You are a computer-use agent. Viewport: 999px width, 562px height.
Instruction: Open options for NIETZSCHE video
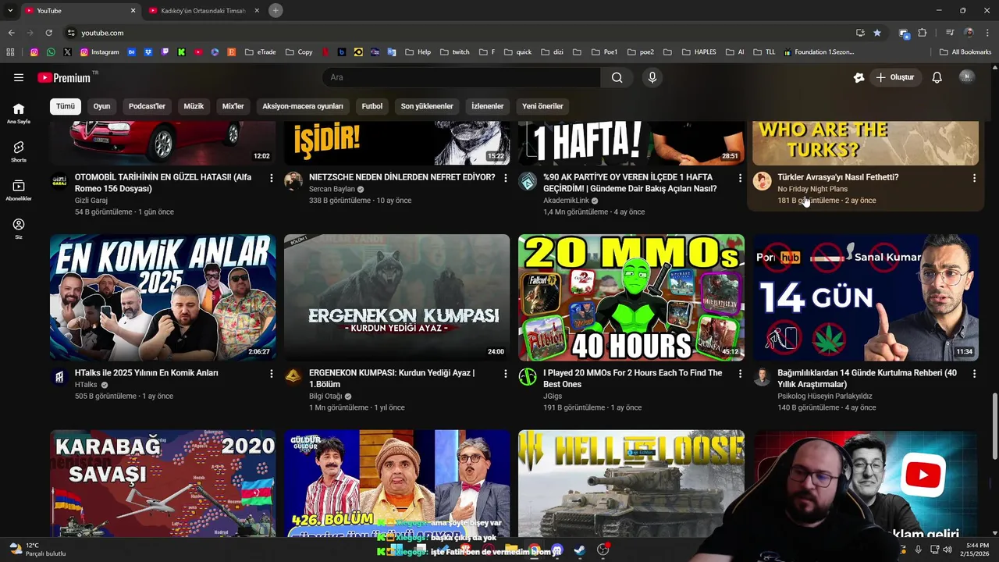click(505, 178)
